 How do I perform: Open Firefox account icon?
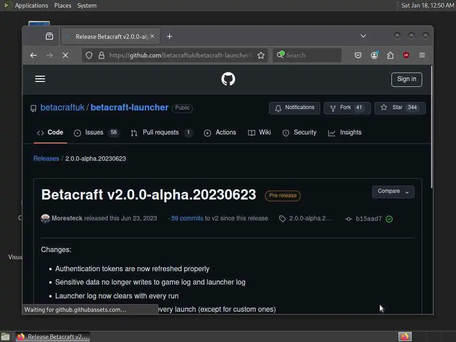coord(374,55)
